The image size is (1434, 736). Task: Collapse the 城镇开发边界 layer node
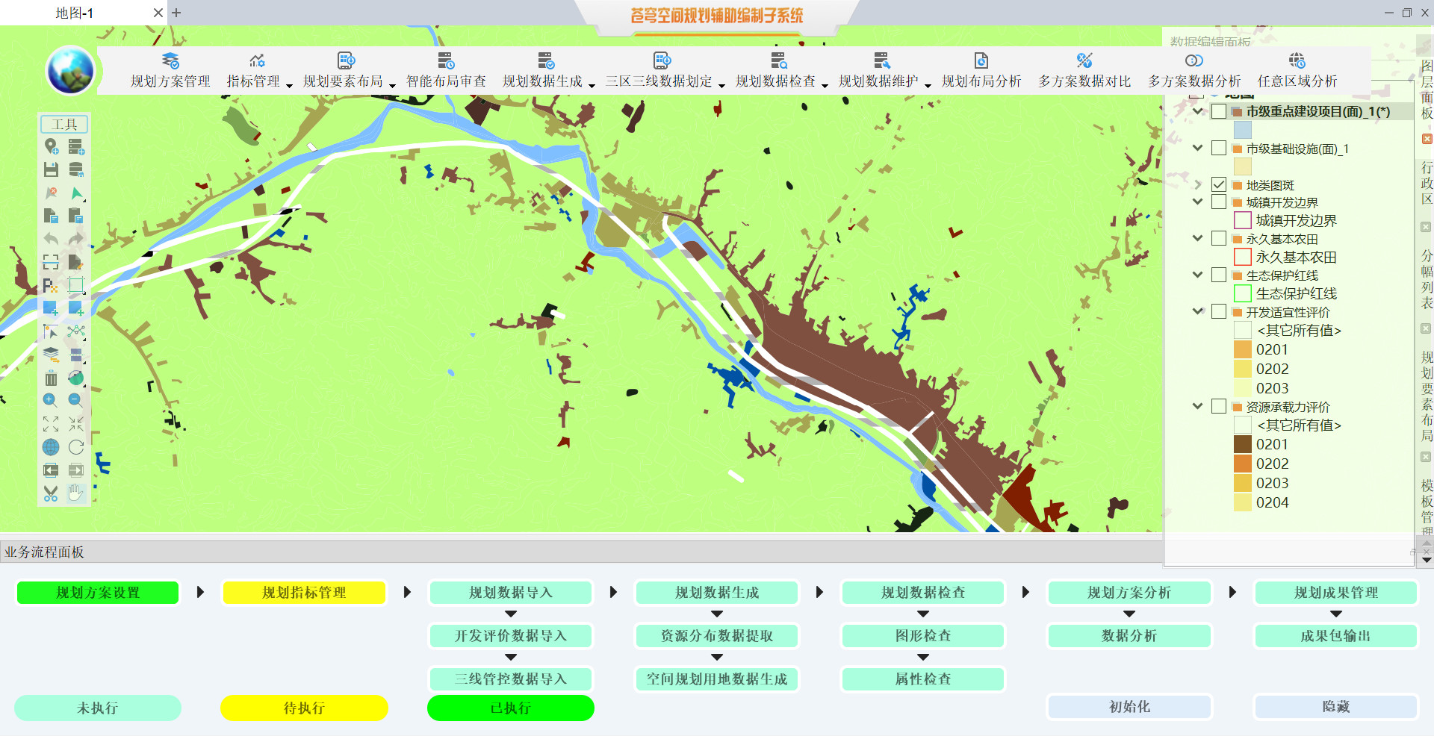(x=1198, y=202)
